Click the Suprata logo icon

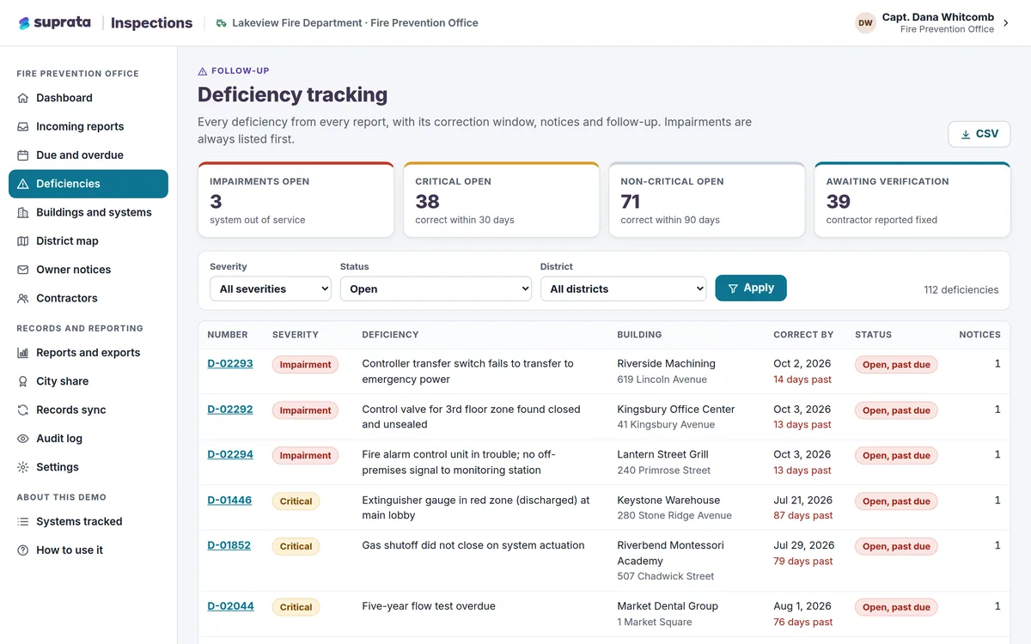(x=24, y=23)
